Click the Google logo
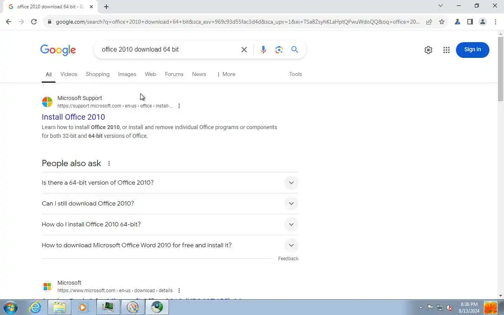This screenshot has height=315, width=504. [58, 50]
